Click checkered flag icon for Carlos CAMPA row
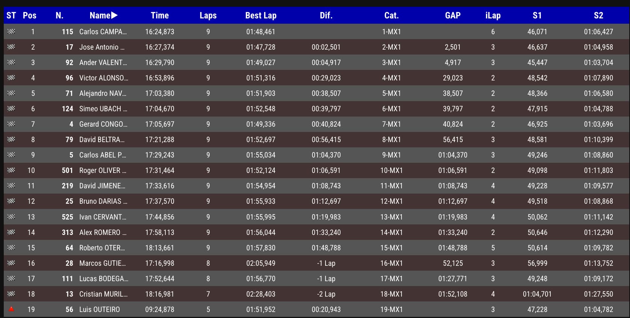Image resolution: width=630 pixels, height=318 pixels. 11,32
